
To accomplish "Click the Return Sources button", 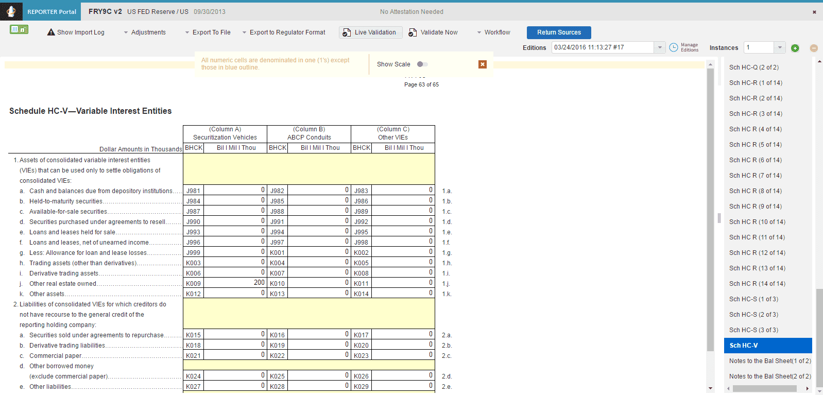I will click(559, 32).
